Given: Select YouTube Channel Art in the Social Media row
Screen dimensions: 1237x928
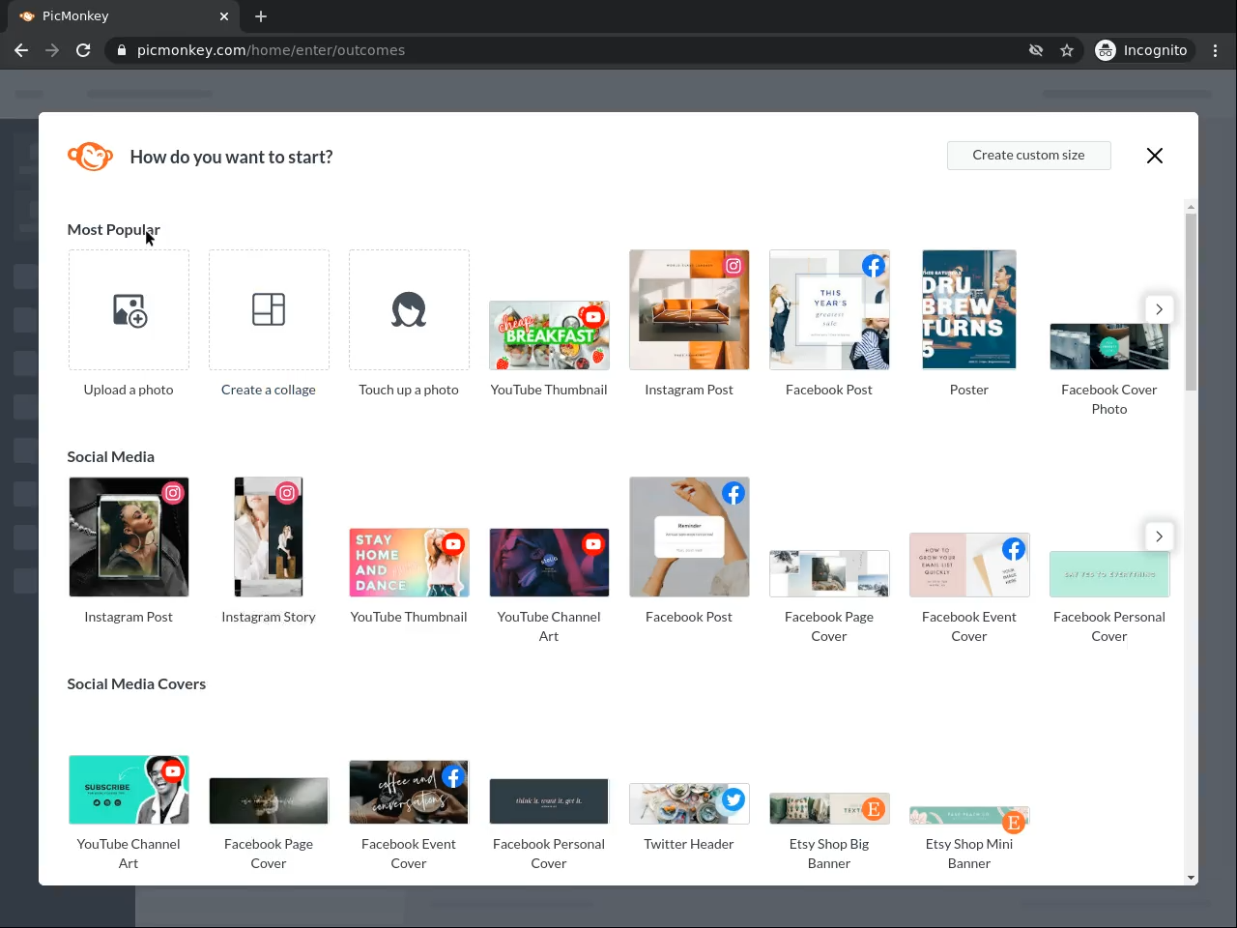Looking at the screenshot, I should (x=549, y=563).
